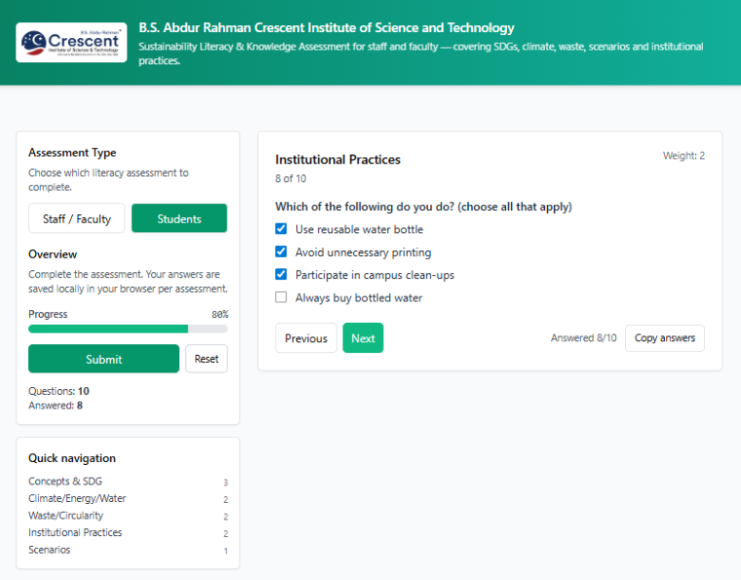This screenshot has width=741, height=580.
Task: Uncheck 'Use reusable water bottle' option
Action: click(x=281, y=229)
